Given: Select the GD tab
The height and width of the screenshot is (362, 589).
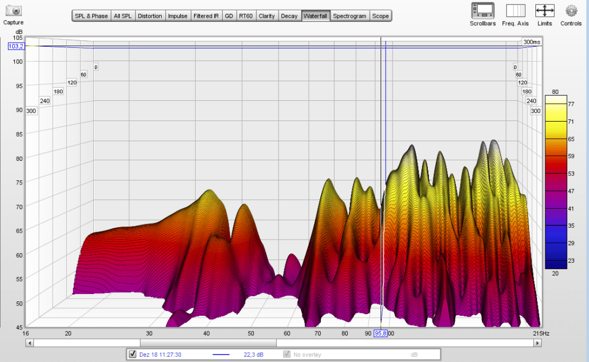Looking at the screenshot, I should (x=229, y=16).
